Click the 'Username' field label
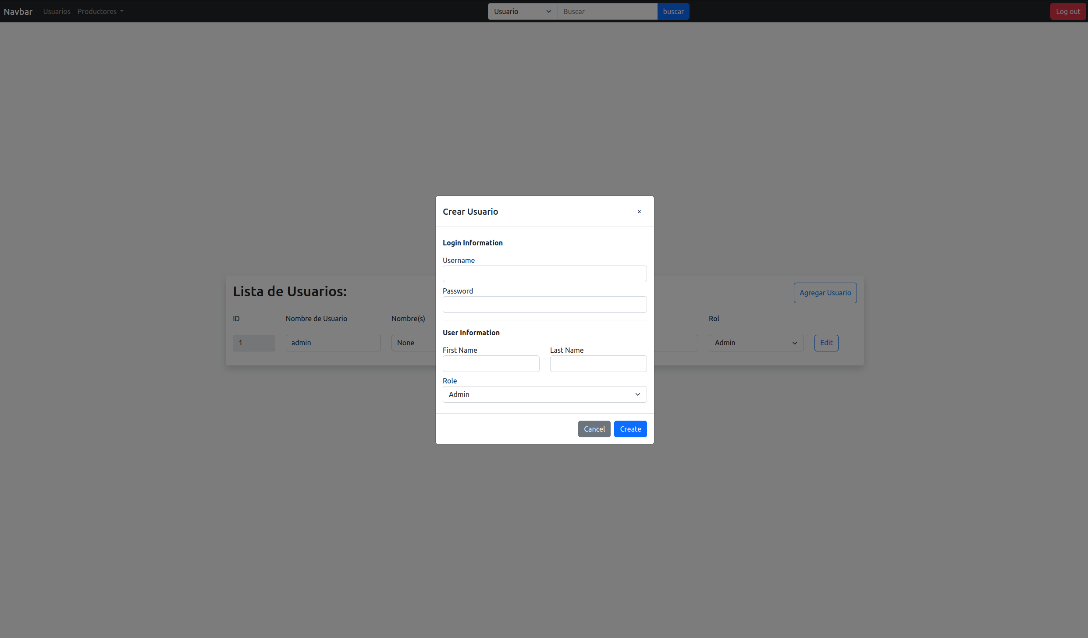Screen dimensions: 1088x638 (x=459, y=260)
